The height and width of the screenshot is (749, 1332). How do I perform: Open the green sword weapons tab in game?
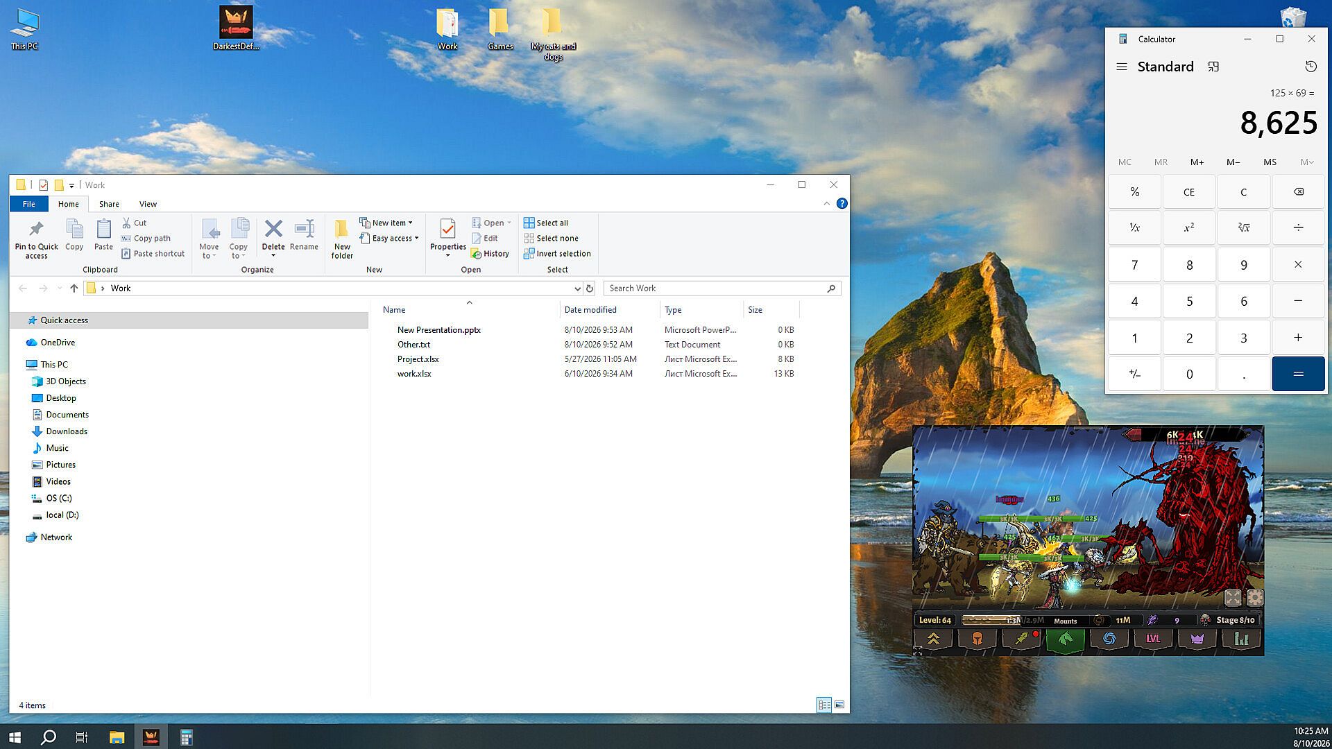[x=1021, y=639]
